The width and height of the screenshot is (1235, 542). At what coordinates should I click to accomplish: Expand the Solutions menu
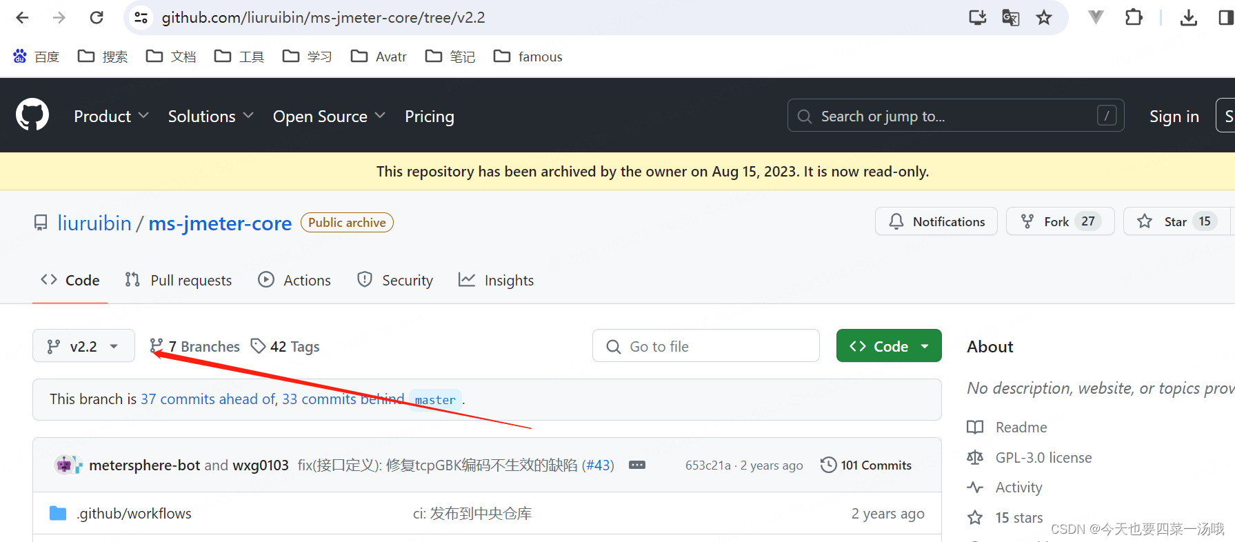pos(211,117)
